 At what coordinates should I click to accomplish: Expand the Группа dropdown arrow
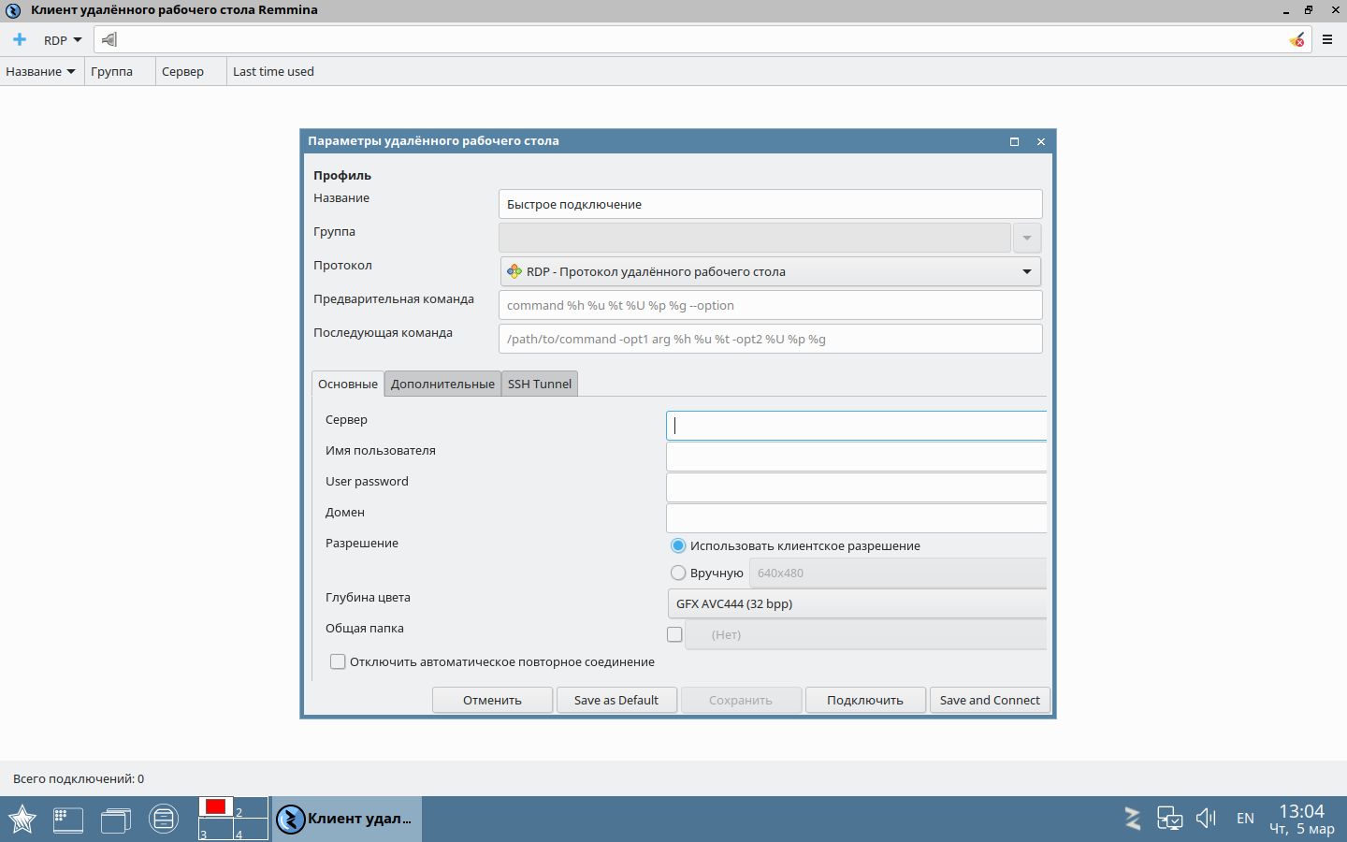click(1027, 238)
